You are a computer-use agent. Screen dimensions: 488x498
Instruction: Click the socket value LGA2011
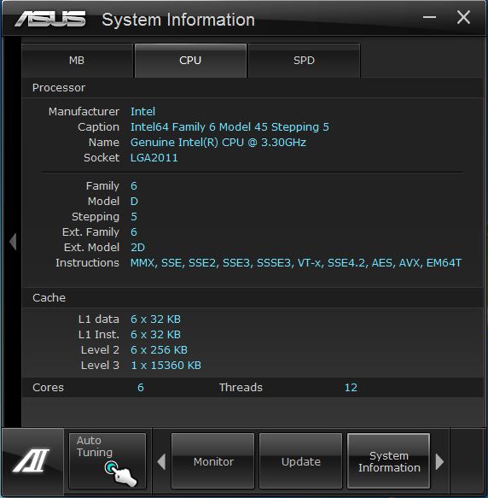(x=154, y=158)
